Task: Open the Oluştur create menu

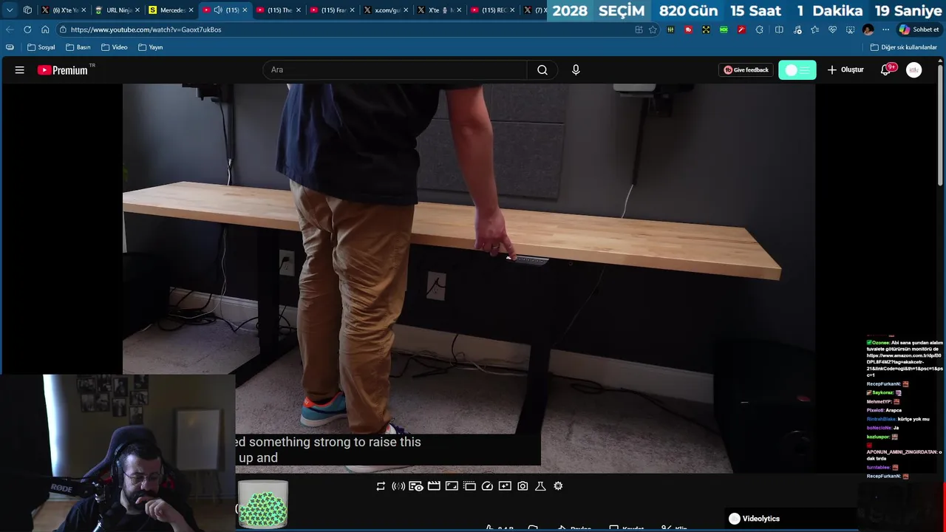Action: (845, 70)
